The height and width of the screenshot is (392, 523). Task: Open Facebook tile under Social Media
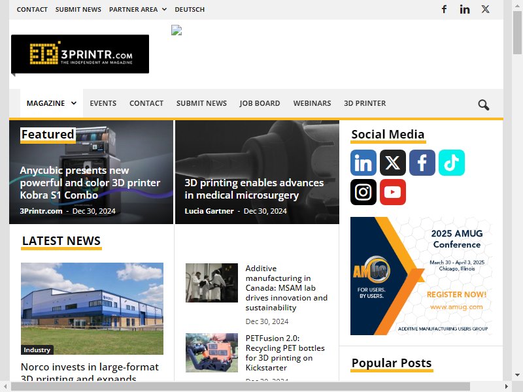click(422, 163)
